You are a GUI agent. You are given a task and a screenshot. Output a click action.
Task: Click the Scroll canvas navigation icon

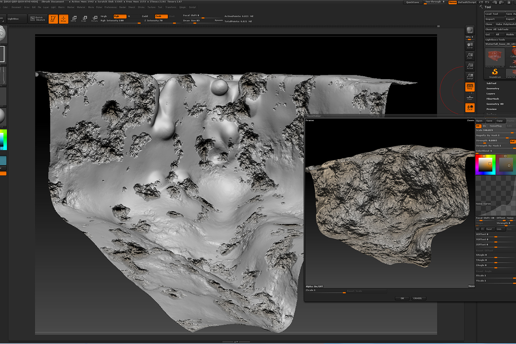[x=470, y=45]
